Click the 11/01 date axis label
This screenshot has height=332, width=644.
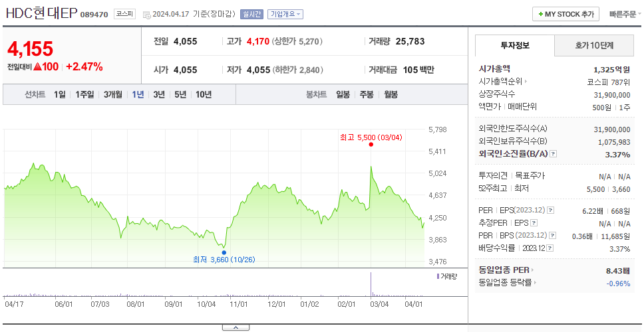click(239, 304)
